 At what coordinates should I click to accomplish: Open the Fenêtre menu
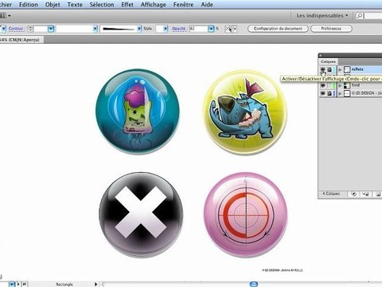tap(183, 5)
